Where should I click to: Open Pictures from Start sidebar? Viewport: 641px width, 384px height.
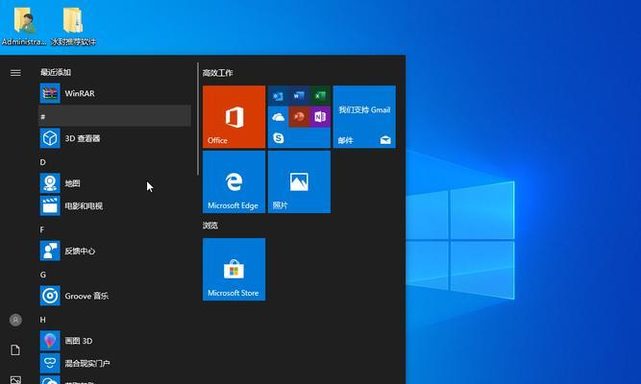[x=15, y=380]
